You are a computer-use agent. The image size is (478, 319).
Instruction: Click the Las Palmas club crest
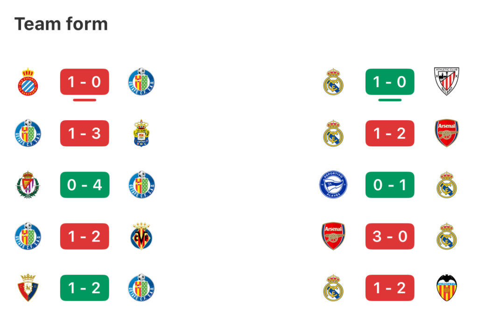(x=141, y=133)
